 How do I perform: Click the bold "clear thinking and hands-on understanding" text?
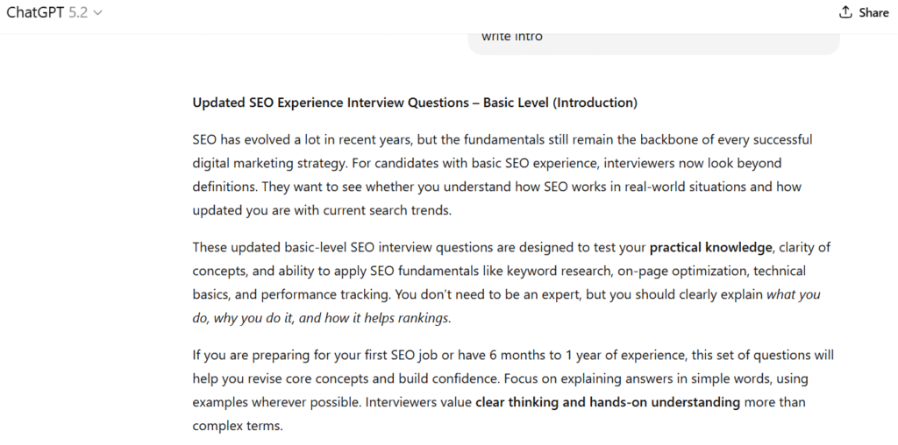(x=608, y=402)
